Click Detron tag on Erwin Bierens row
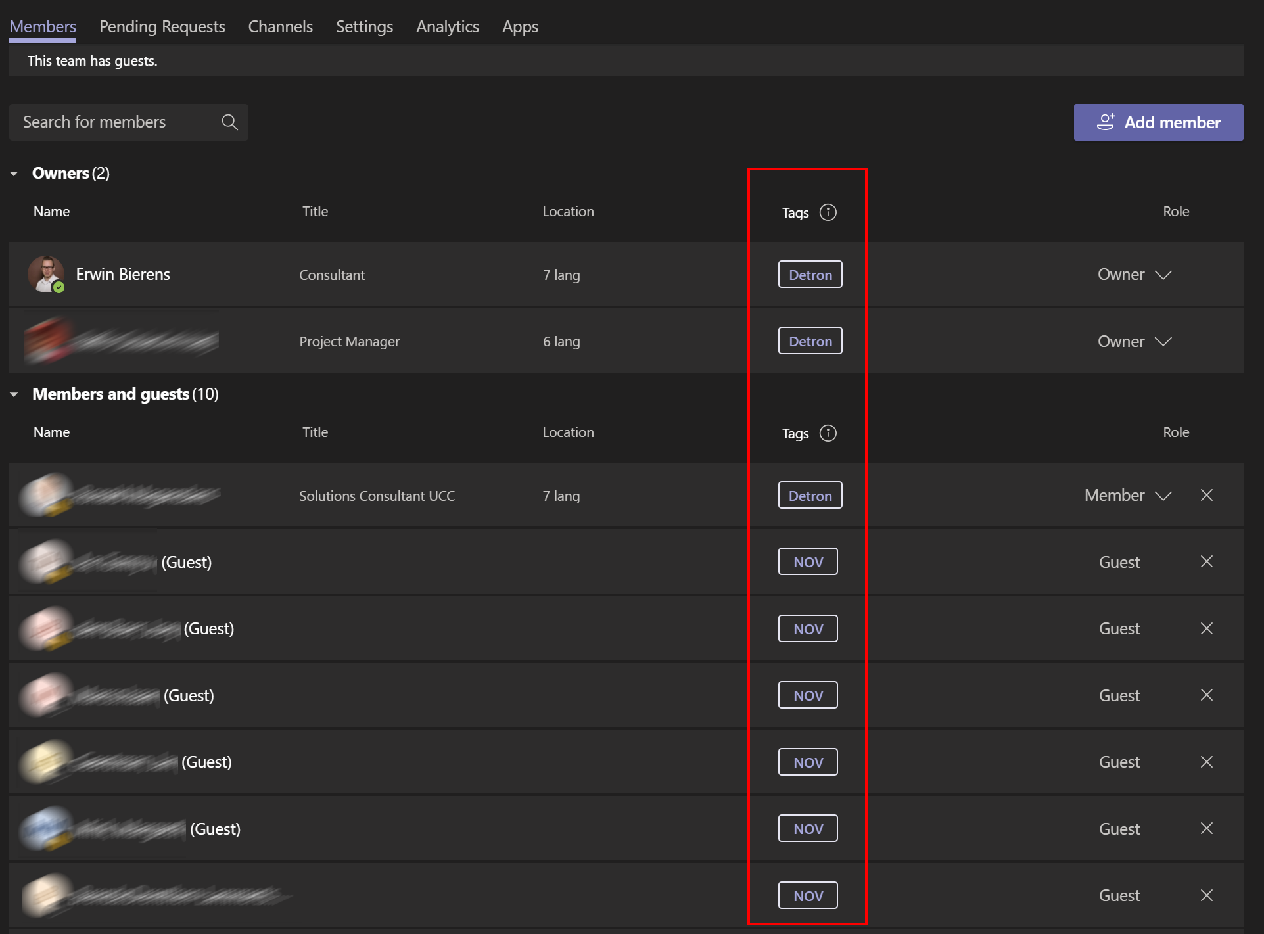 [x=810, y=275]
